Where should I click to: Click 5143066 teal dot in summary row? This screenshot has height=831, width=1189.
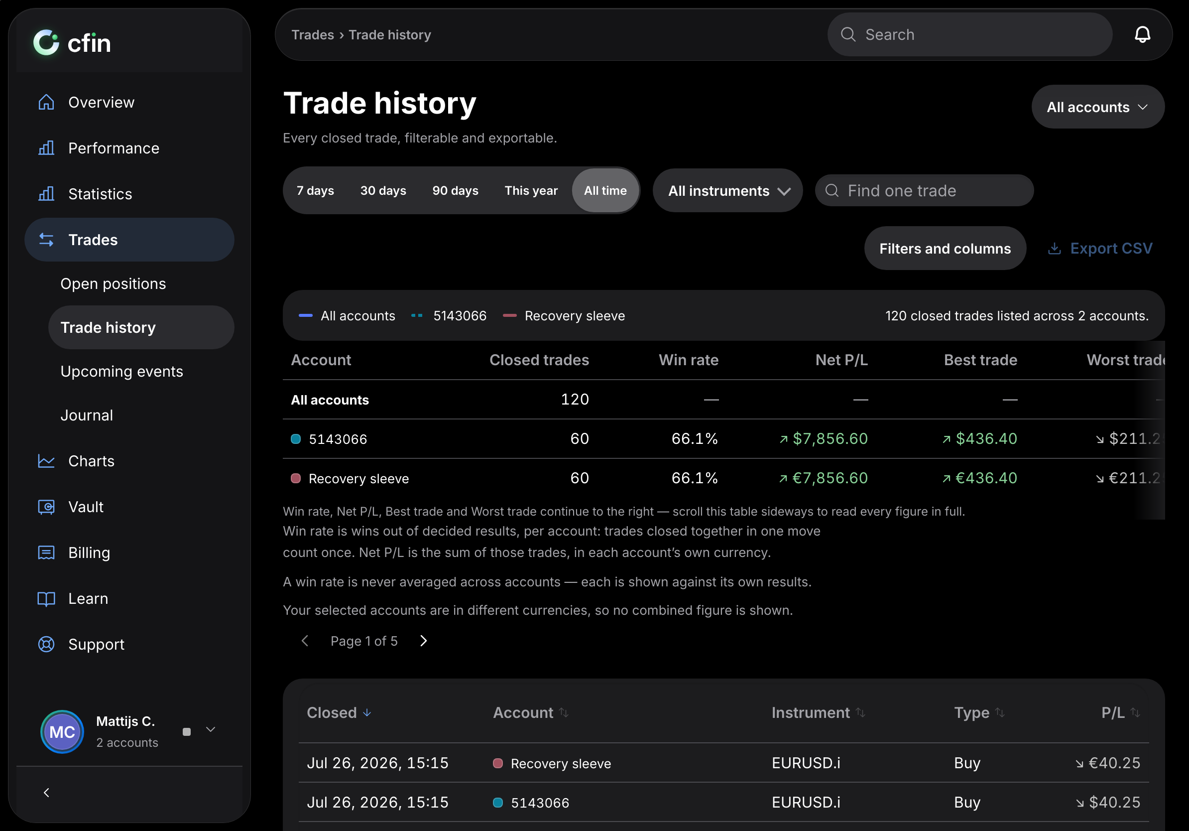click(296, 439)
